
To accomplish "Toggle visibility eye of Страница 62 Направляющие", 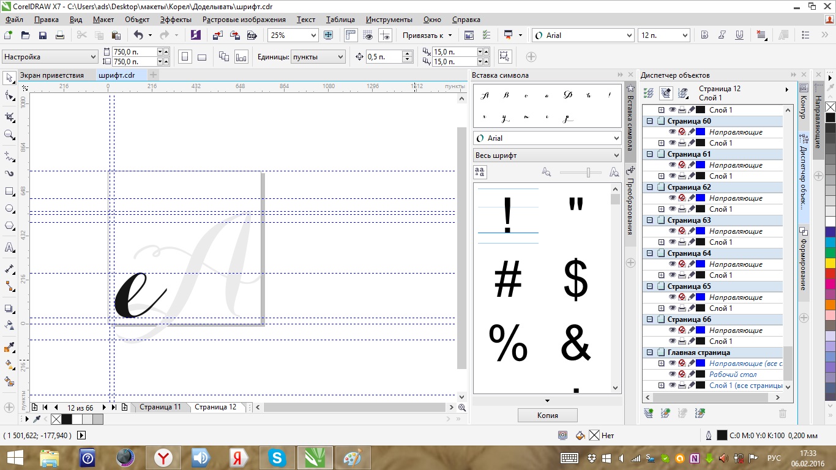I will click(672, 198).
